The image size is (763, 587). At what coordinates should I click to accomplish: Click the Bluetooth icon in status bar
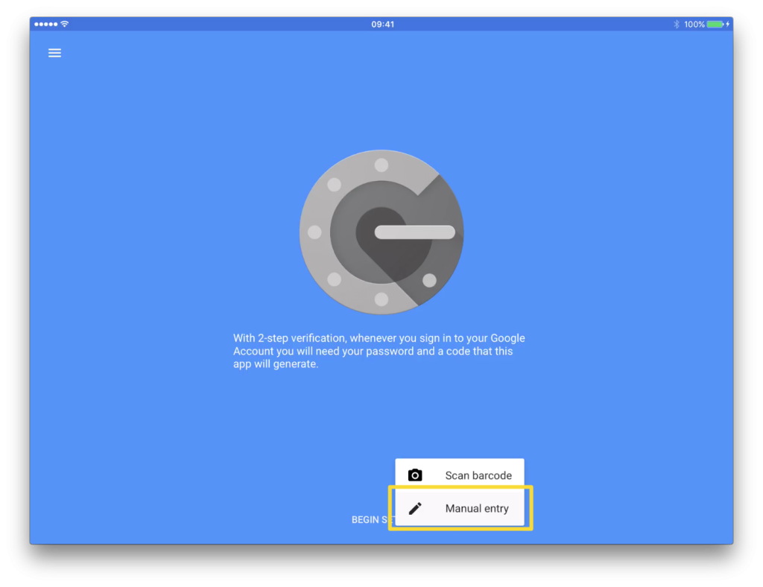(675, 24)
